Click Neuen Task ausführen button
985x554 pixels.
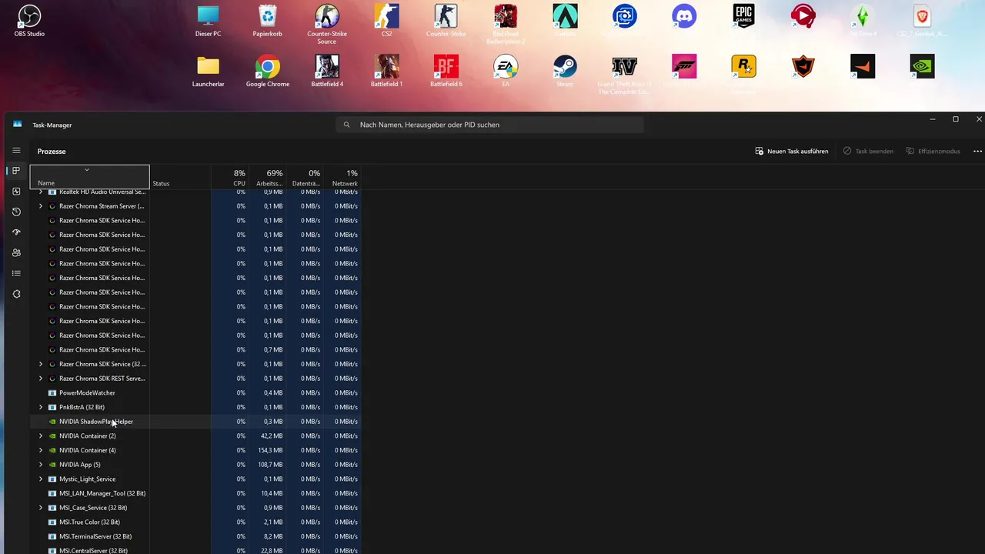pyautogui.click(x=791, y=151)
